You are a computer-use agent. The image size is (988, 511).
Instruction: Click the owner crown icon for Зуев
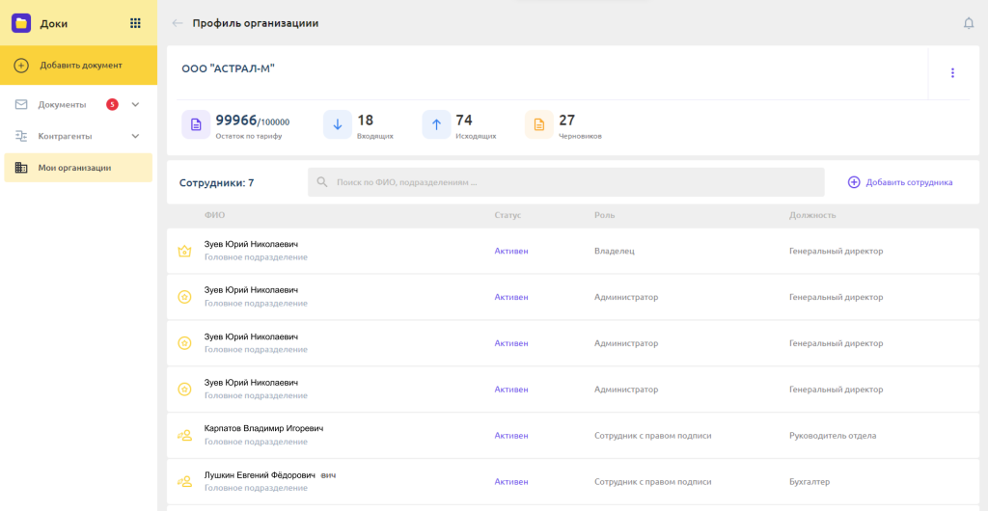pos(184,252)
